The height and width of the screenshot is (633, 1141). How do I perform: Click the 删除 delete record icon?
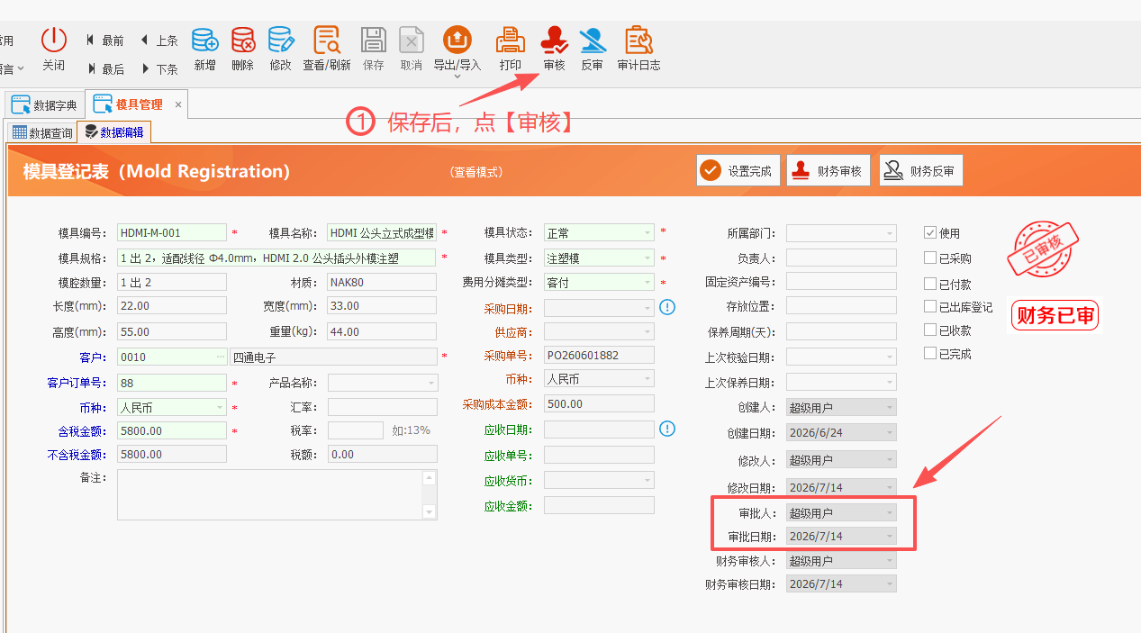coord(242,41)
